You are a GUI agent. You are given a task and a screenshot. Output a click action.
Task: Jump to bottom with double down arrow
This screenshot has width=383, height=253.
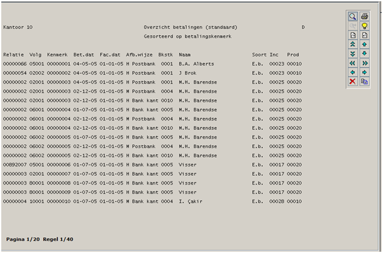click(x=353, y=54)
